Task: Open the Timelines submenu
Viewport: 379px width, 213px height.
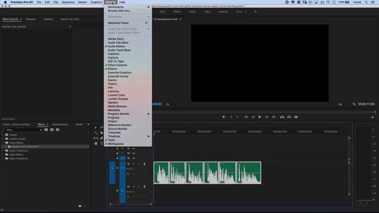Action: (x=128, y=137)
